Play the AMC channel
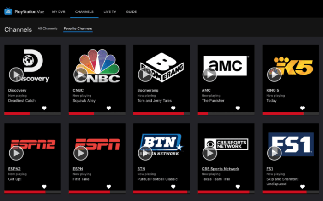323x201 pixels. (209, 75)
